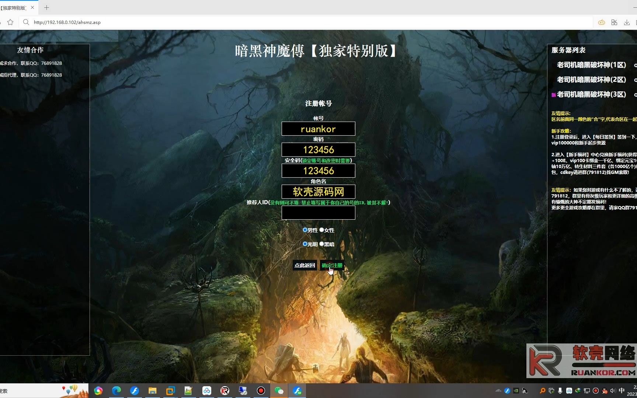Switch to the active Flash browser taskbar icon
This screenshot has width=637, height=398.
(x=297, y=391)
